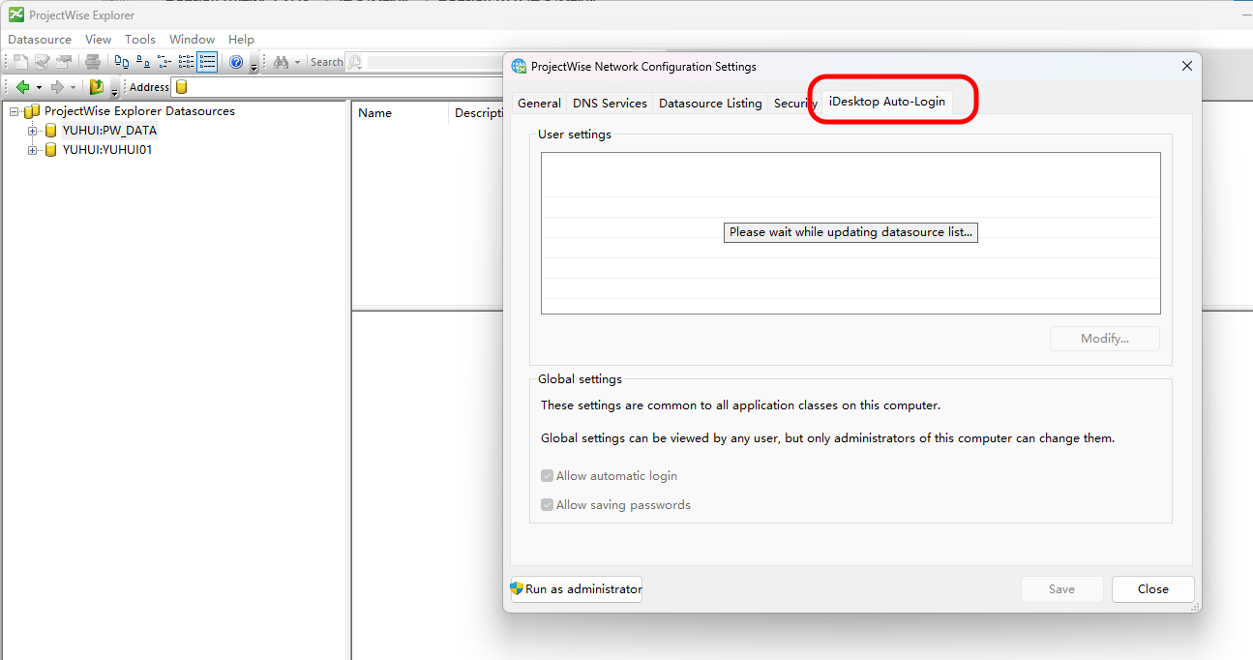Click the third document toolbar icon before the printer

64,62
